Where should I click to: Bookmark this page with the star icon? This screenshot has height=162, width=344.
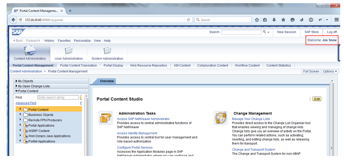click(x=257, y=20)
